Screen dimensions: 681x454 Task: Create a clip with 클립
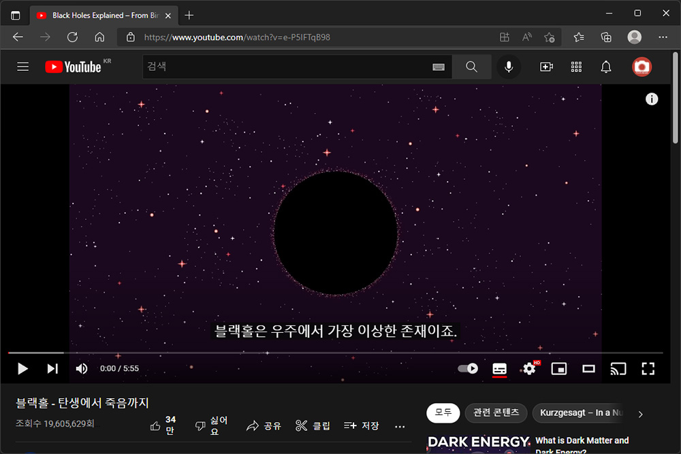coord(313,426)
